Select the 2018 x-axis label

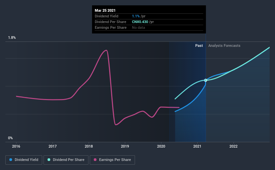point(89,146)
